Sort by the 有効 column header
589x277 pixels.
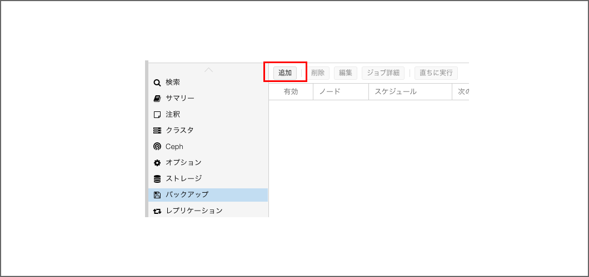[x=291, y=92]
